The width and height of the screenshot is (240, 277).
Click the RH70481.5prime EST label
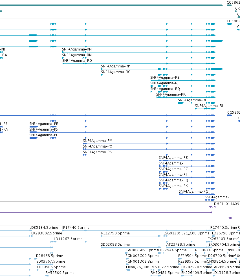(x=165, y=273)
